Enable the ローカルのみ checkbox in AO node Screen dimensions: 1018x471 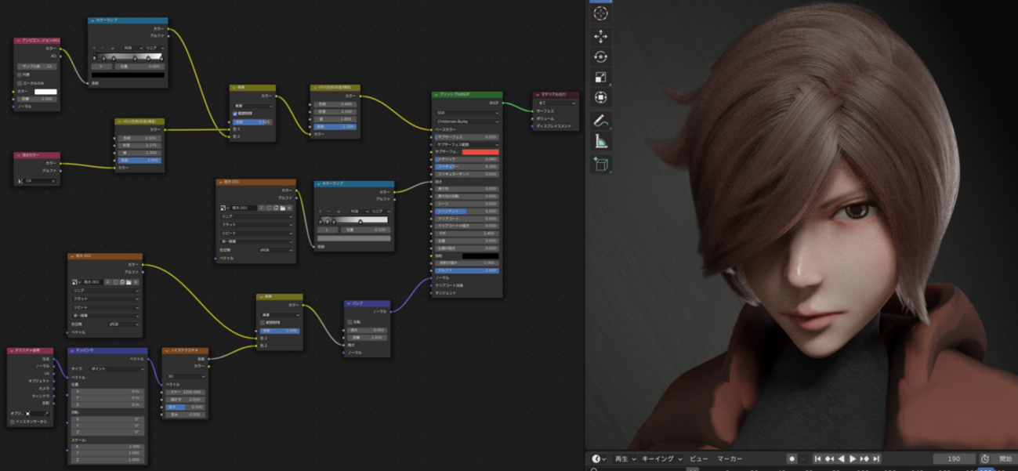[x=20, y=82]
